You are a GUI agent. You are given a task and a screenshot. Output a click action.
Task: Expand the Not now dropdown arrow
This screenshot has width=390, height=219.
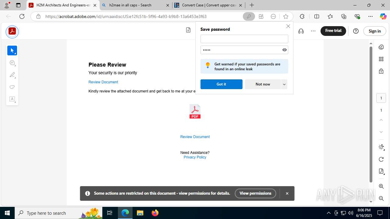[284, 84]
